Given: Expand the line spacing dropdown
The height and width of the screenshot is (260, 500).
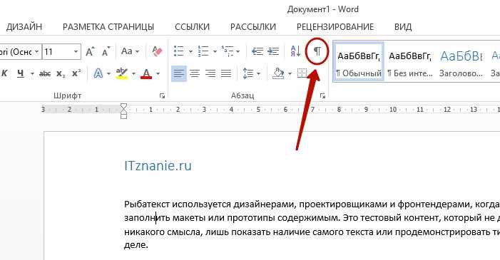Looking at the screenshot, I should 259,74.
